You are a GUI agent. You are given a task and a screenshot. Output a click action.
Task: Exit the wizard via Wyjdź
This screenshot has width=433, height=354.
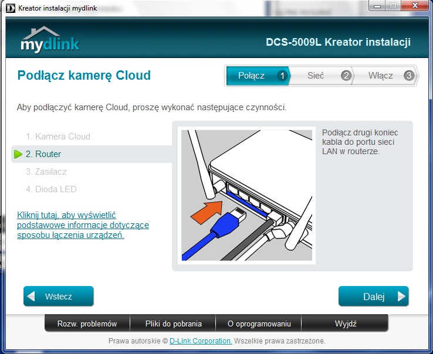coord(345,324)
